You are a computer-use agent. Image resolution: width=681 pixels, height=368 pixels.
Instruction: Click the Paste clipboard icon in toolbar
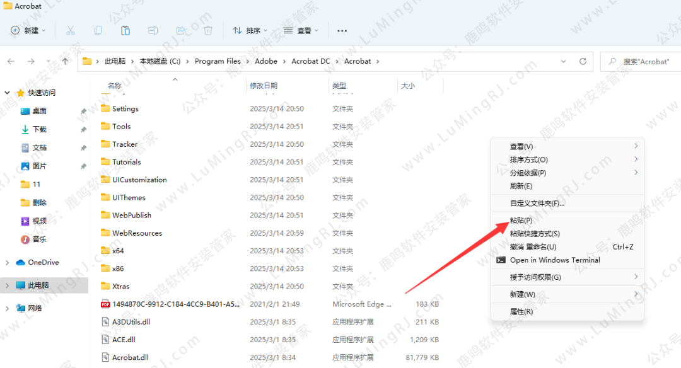click(125, 30)
